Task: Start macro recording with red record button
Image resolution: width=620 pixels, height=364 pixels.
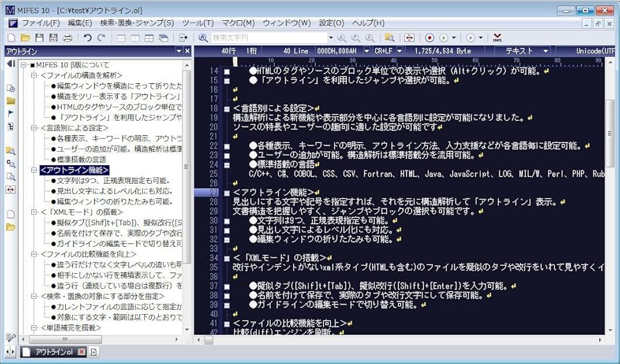Action: point(429,38)
